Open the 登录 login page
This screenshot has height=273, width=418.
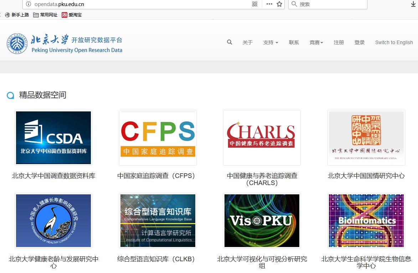coord(359,42)
